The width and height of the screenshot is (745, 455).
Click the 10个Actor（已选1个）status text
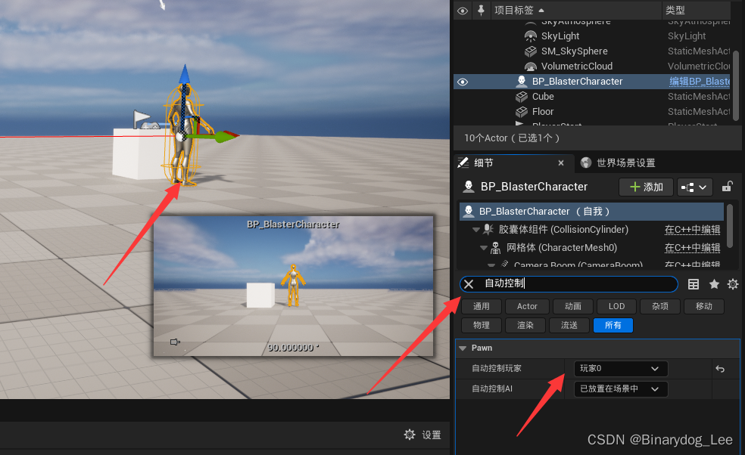[x=512, y=138]
